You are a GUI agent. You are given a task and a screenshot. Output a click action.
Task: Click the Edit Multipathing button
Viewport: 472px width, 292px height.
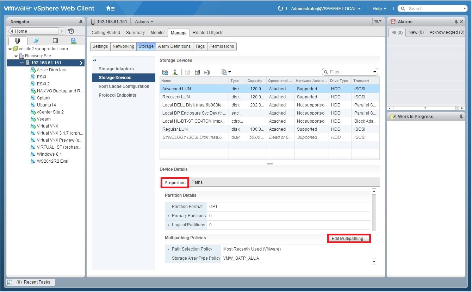pos(348,238)
